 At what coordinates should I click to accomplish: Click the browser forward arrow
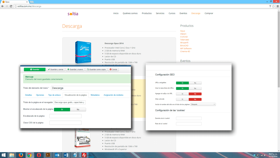[7, 6]
